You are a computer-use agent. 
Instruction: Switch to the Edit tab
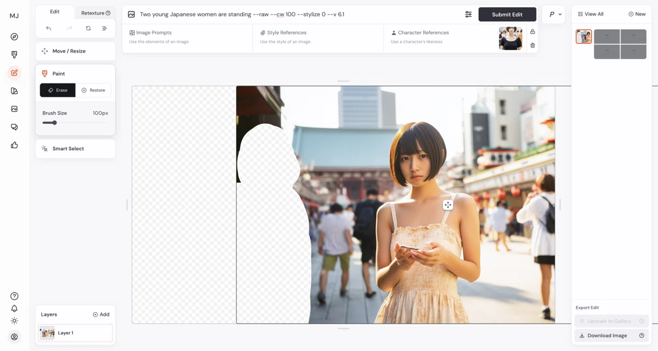55,12
